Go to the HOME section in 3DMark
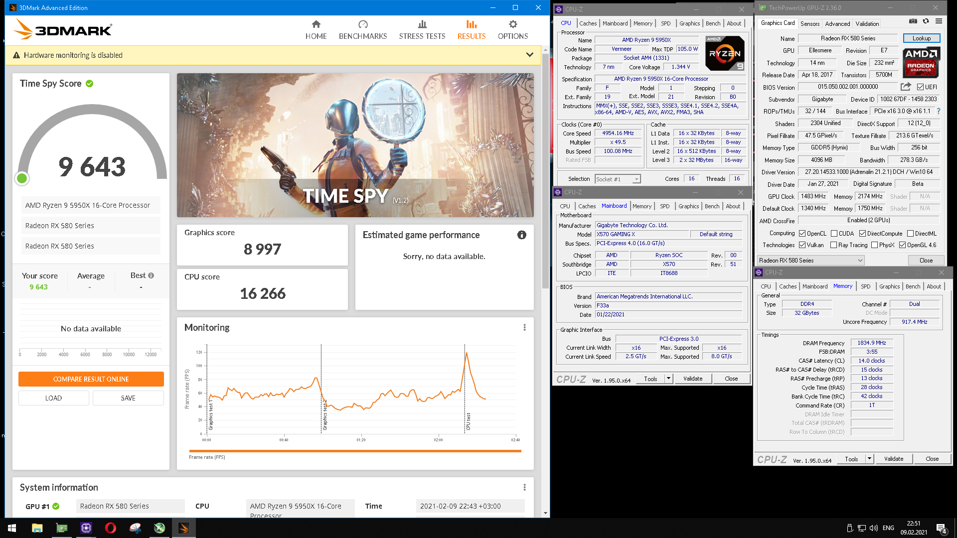Screen dimensions: 957x538 316,30
